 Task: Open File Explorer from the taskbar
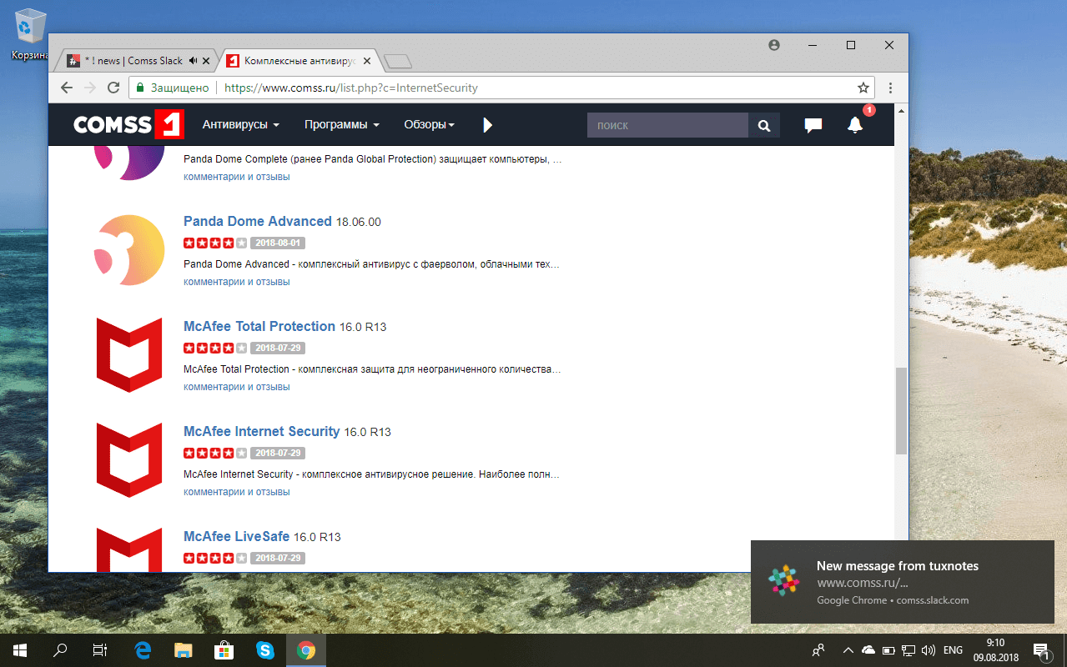click(184, 650)
